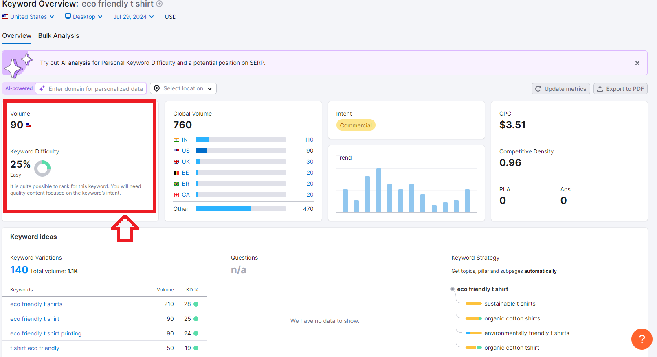Click green KD dot for 'eco friendly t shirt printing'

click(x=196, y=333)
